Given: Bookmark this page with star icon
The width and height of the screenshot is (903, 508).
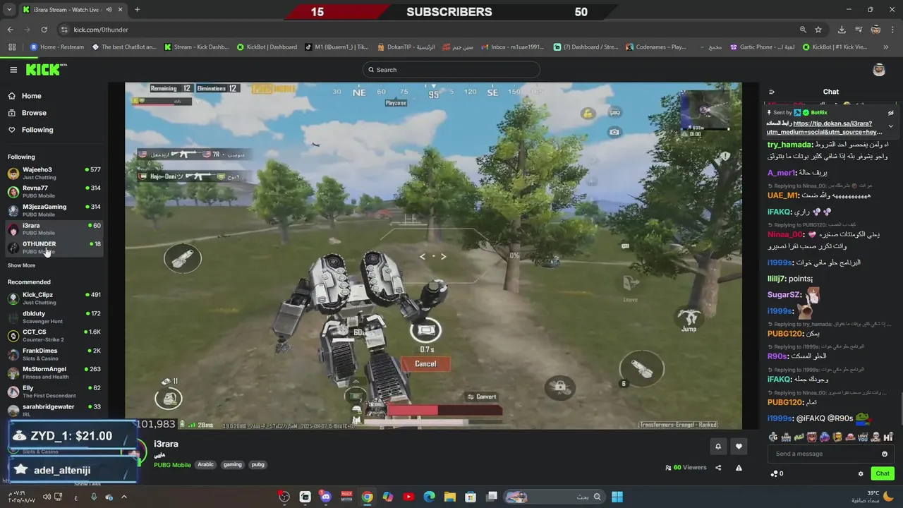Looking at the screenshot, I should click(818, 30).
